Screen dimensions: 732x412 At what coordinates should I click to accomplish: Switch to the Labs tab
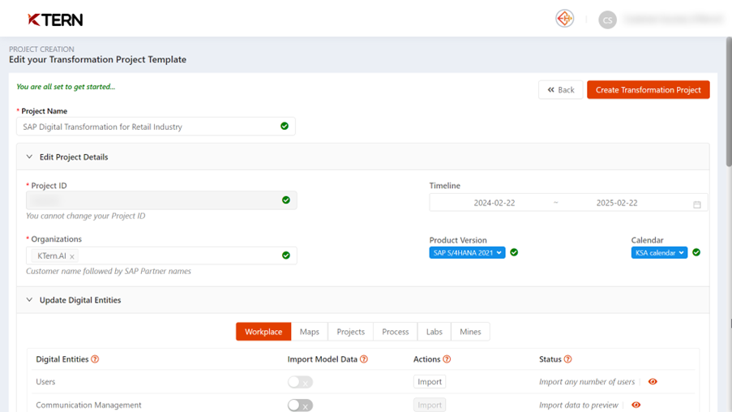pos(434,332)
